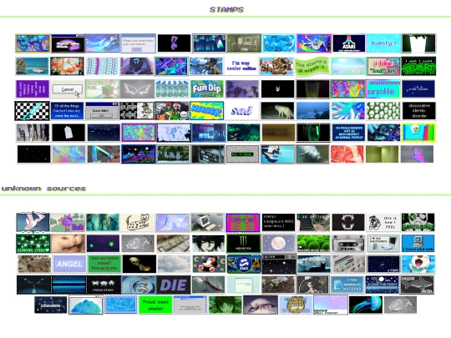Click the Minecraft grass block stamp
Screen dimensions: 451x338
(103, 88)
